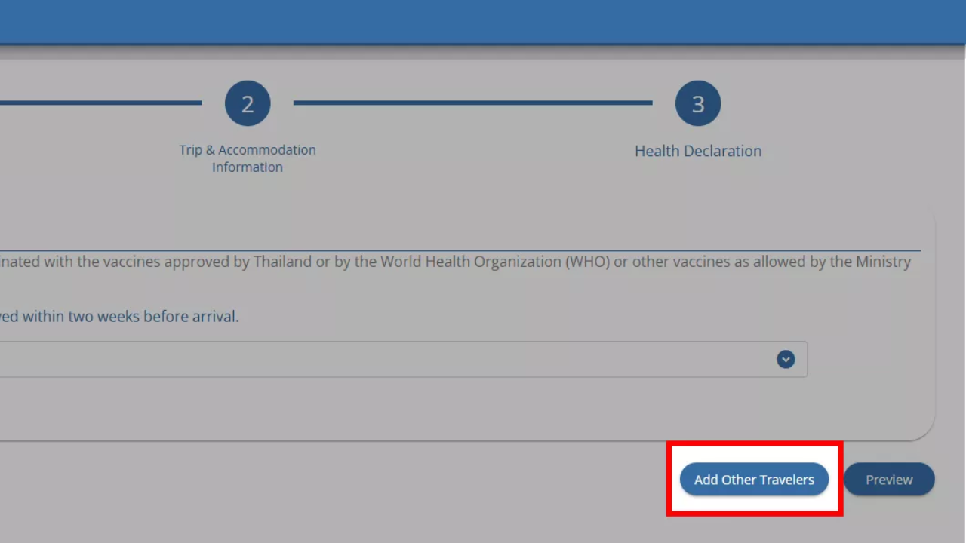The width and height of the screenshot is (966, 543).
Task: Click the Add Other Travelers button
Action: (754, 480)
